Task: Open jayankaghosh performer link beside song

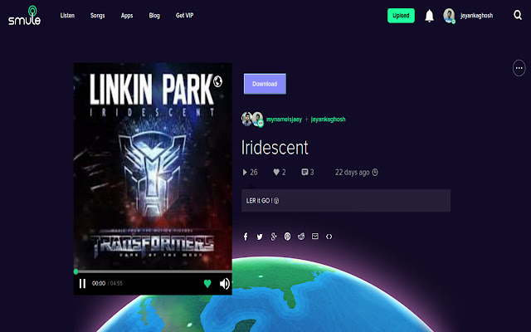Action: pos(329,120)
